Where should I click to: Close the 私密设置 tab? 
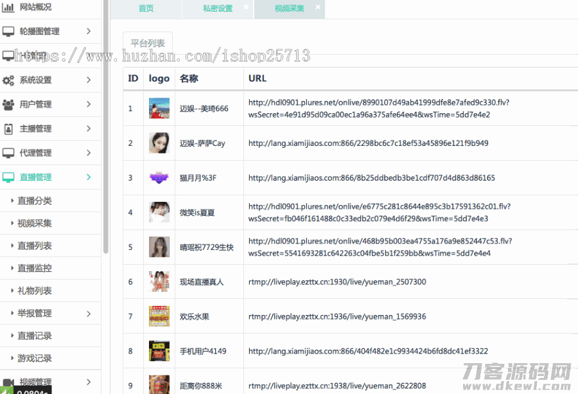click(x=246, y=7)
